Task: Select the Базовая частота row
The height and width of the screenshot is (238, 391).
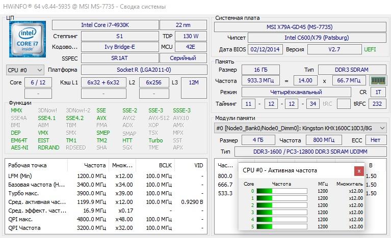Action: coord(106,185)
